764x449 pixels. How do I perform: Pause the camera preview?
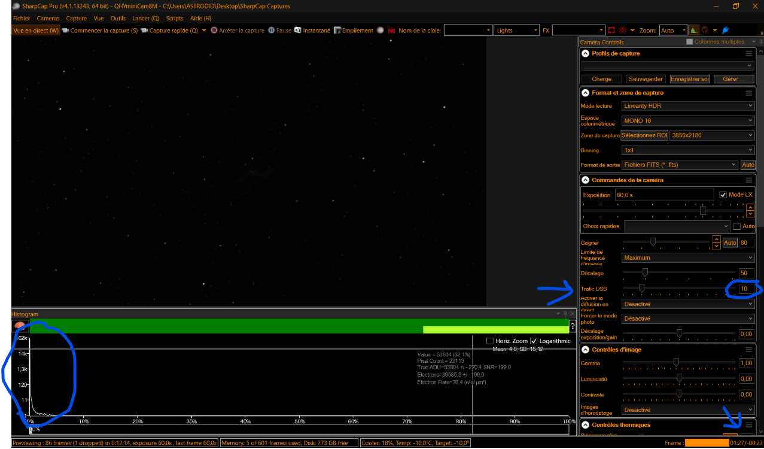(x=279, y=31)
